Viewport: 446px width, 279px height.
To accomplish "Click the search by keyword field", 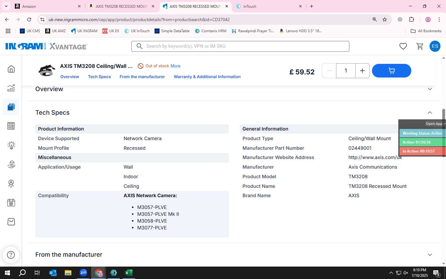I will click(x=240, y=46).
